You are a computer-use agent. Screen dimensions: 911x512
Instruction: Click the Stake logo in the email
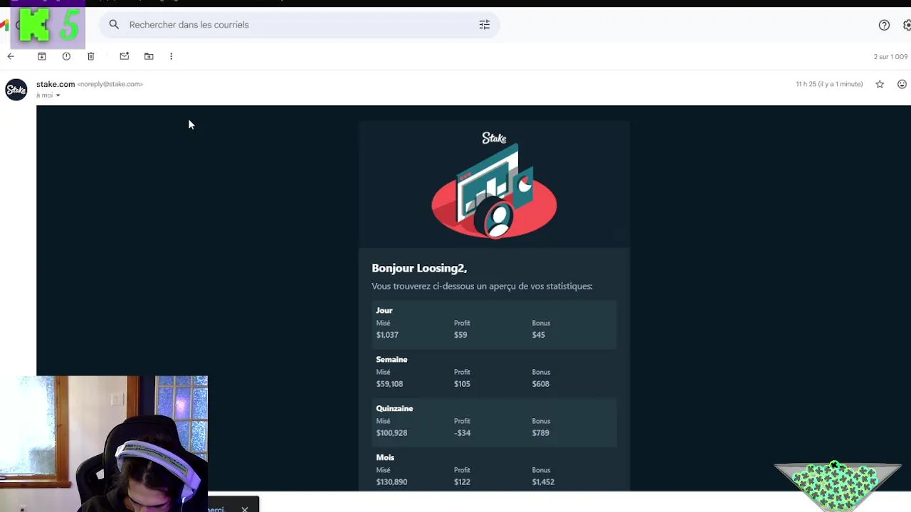(x=494, y=138)
